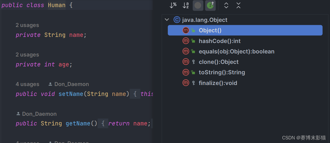Click the person icon before Don_Daemon above setName

click(x=50, y=84)
